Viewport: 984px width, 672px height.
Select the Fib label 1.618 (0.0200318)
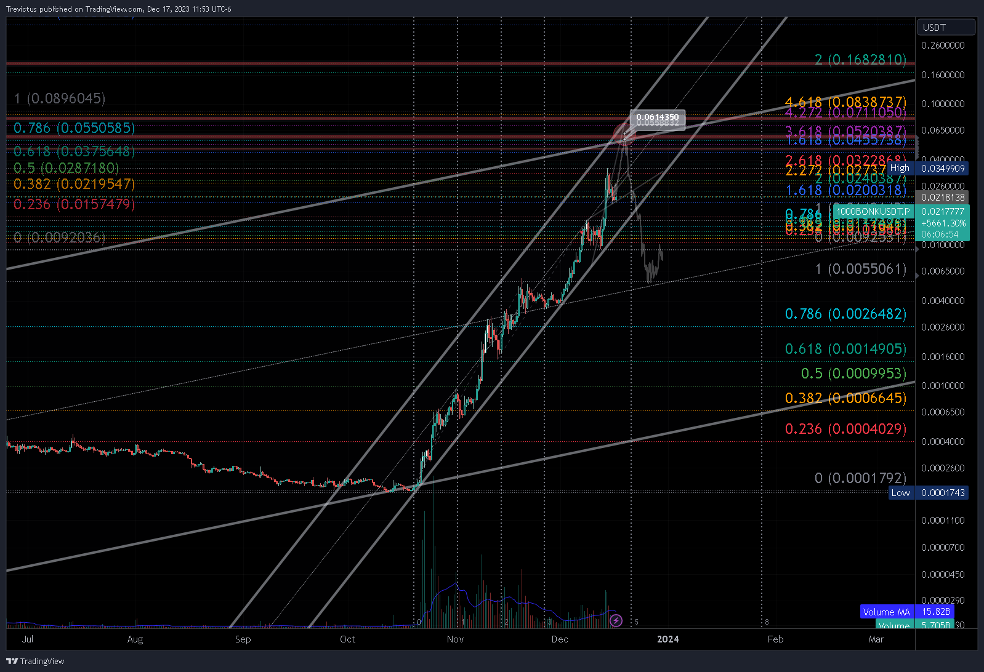(x=846, y=190)
